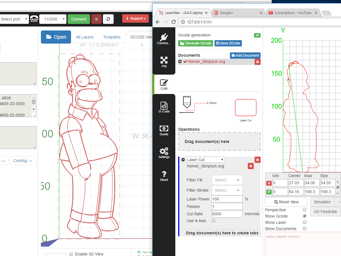This screenshot has width=341, height=256.
Task: Reload the LaserWeb browser page
Action: 174,22
